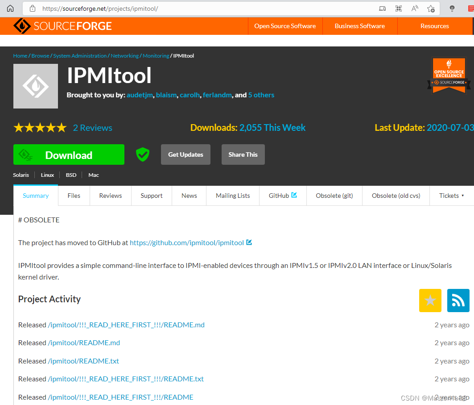The width and height of the screenshot is (474, 405).
Task: Click the yellow star favorite activity button
Action: tap(430, 300)
